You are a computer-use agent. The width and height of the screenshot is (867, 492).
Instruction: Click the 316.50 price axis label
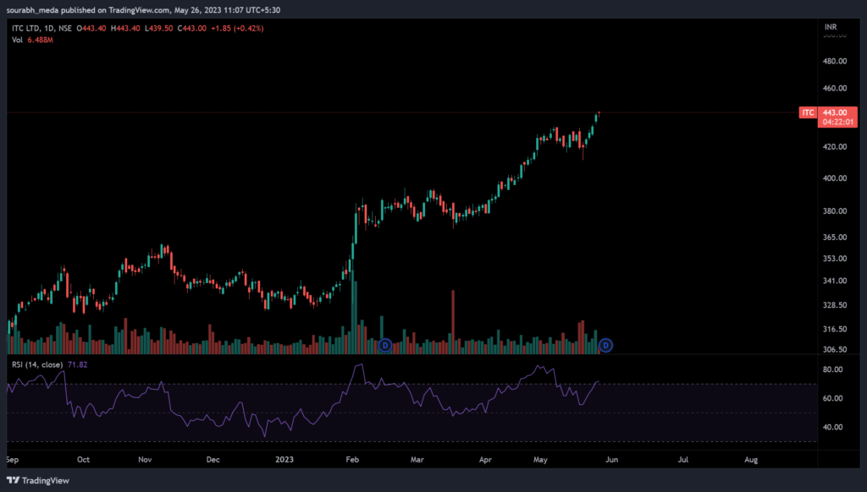click(x=835, y=329)
